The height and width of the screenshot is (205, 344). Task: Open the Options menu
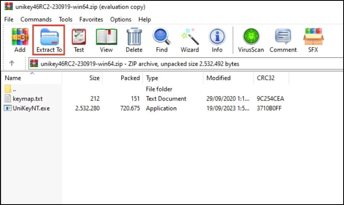coord(121,20)
